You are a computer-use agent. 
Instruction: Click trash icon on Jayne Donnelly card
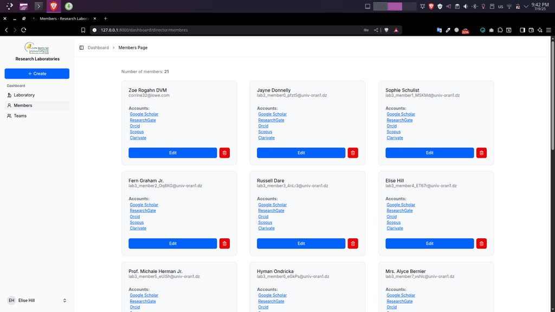(353, 153)
